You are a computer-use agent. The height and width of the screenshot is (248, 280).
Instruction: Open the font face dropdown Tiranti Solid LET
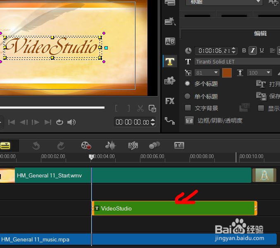click(x=237, y=61)
